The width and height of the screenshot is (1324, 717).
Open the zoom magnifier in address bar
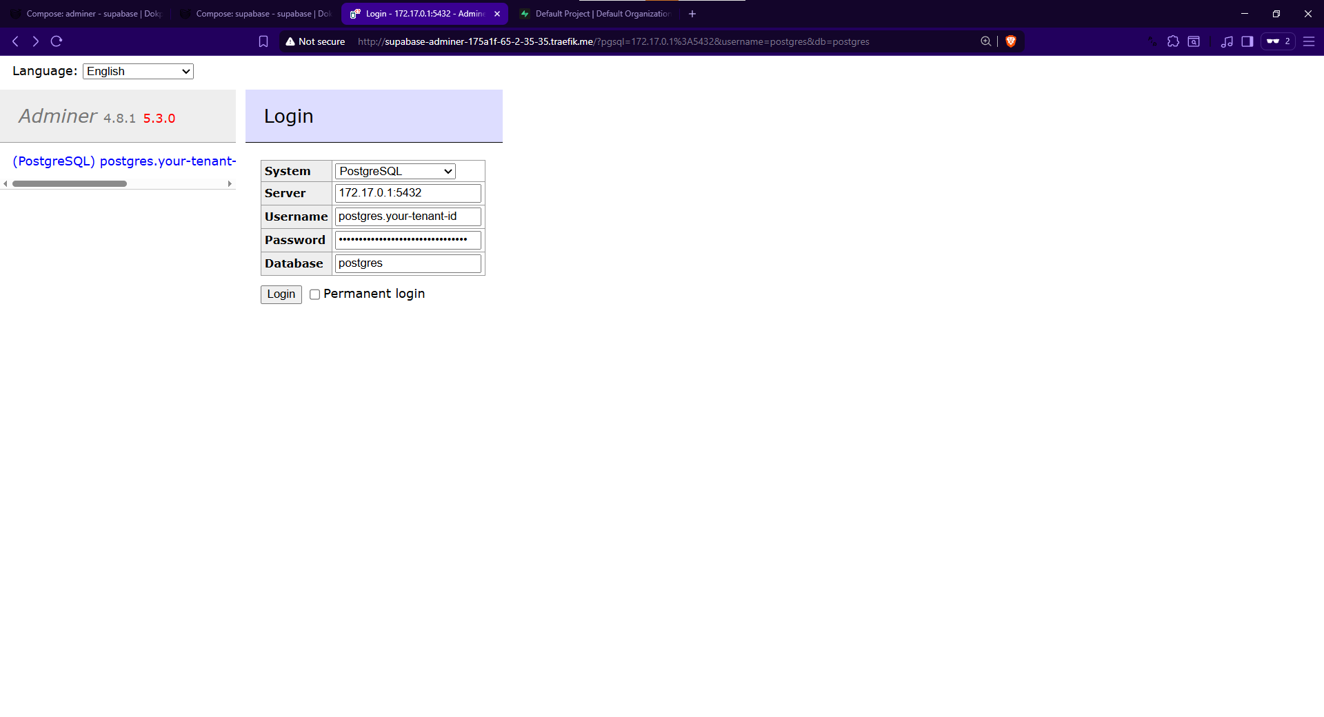[986, 41]
